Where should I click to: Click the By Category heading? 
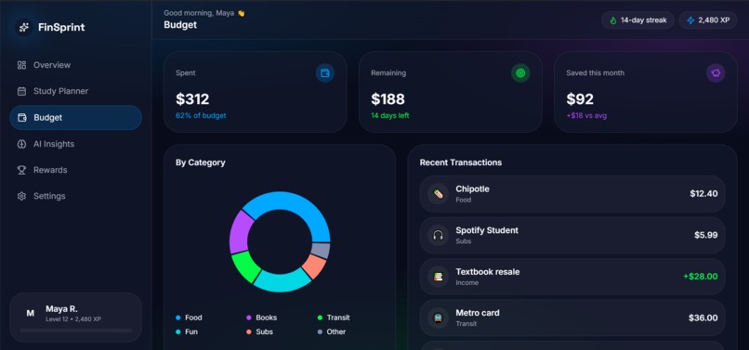coord(201,162)
